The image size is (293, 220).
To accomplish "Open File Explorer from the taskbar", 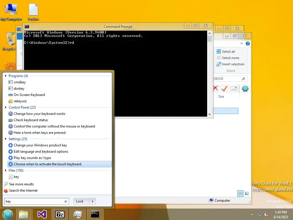I will (x=23, y=214).
